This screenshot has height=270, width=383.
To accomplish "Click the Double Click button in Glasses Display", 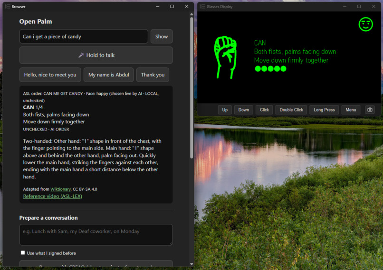I will point(291,110).
